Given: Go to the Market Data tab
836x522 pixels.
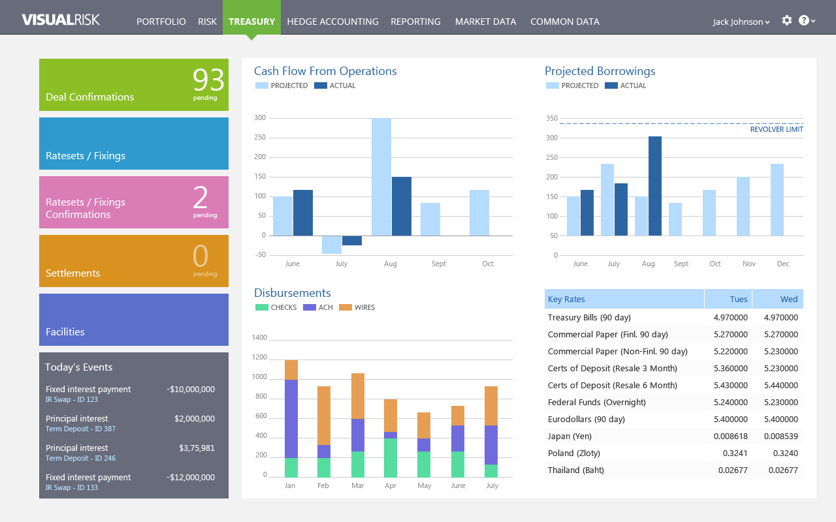Looking at the screenshot, I should click(x=485, y=22).
